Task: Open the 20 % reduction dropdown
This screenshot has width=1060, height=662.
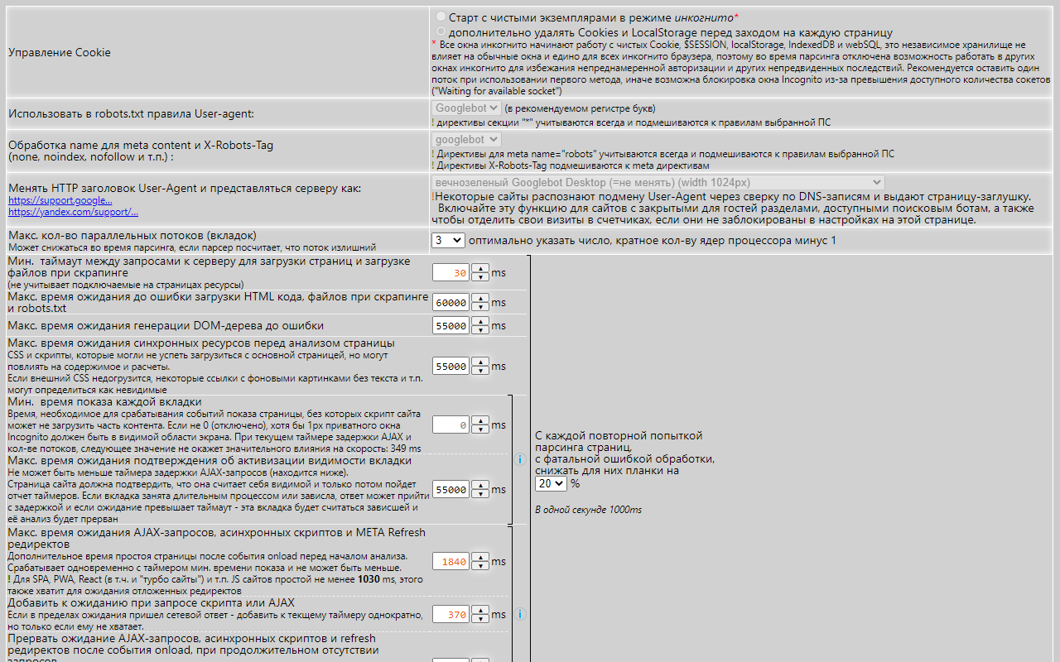Action: tap(551, 483)
